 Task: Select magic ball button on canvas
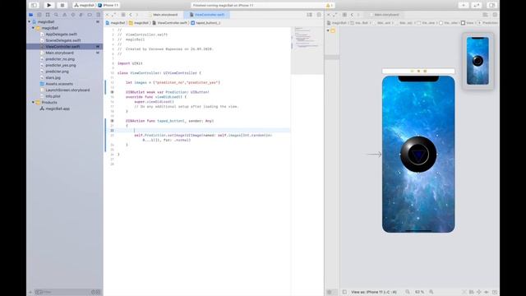(x=418, y=155)
